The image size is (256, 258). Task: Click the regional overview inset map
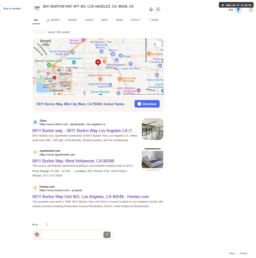[x=54, y=81]
